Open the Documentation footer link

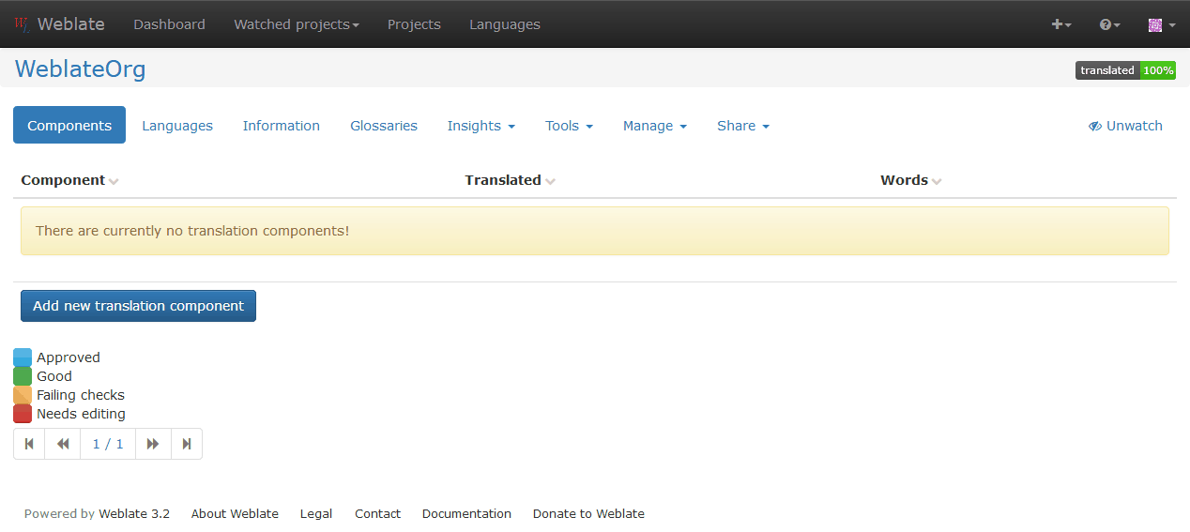click(x=466, y=514)
